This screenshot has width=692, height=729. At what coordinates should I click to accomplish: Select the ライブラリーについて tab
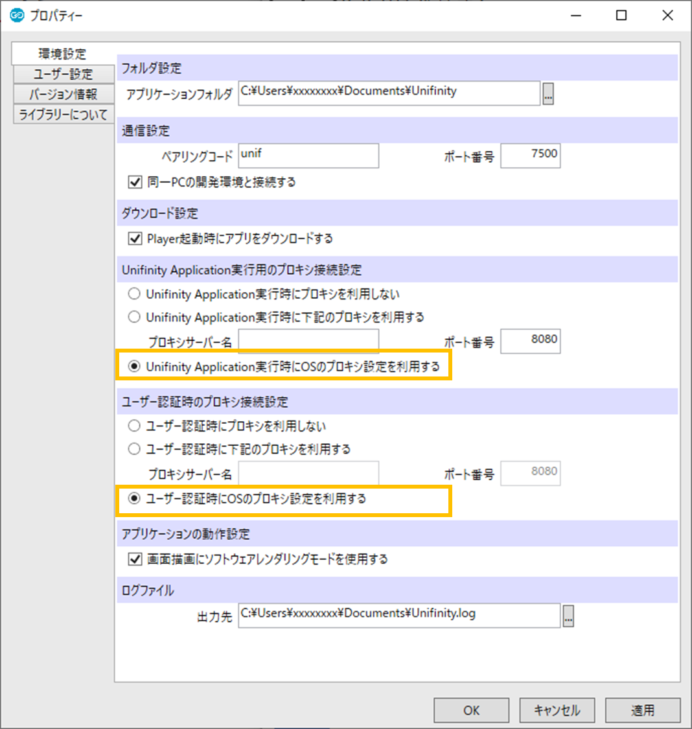coord(63,114)
